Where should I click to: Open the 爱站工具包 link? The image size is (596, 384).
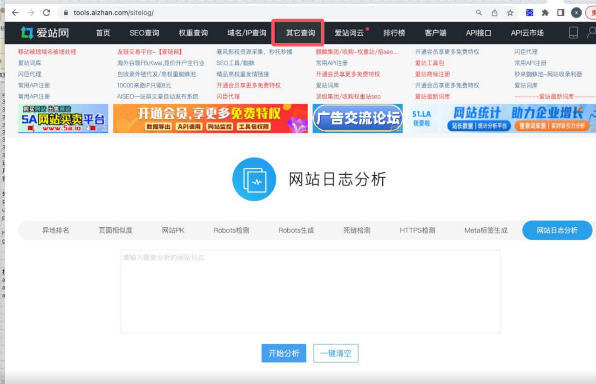(430, 63)
